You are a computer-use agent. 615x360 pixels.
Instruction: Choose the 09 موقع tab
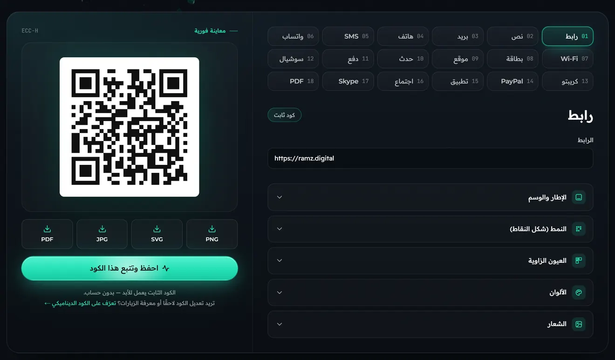(x=458, y=59)
